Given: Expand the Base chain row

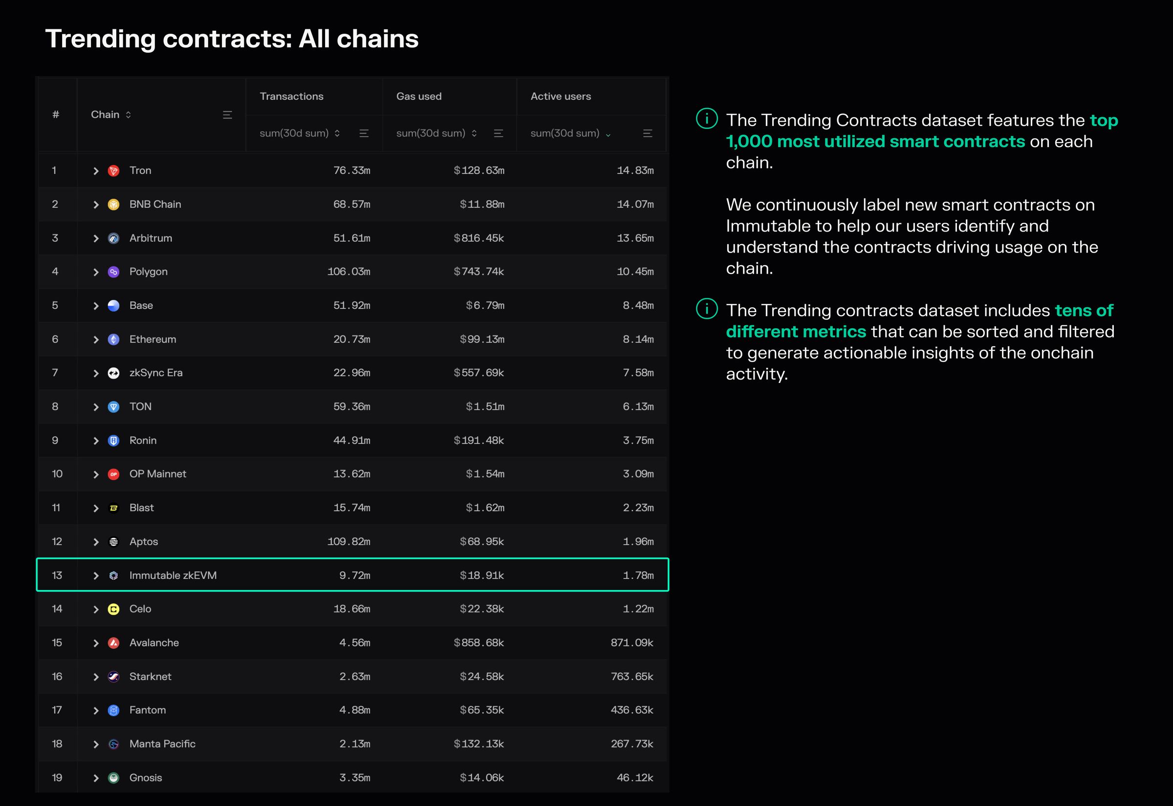Looking at the screenshot, I should [96, 306].
